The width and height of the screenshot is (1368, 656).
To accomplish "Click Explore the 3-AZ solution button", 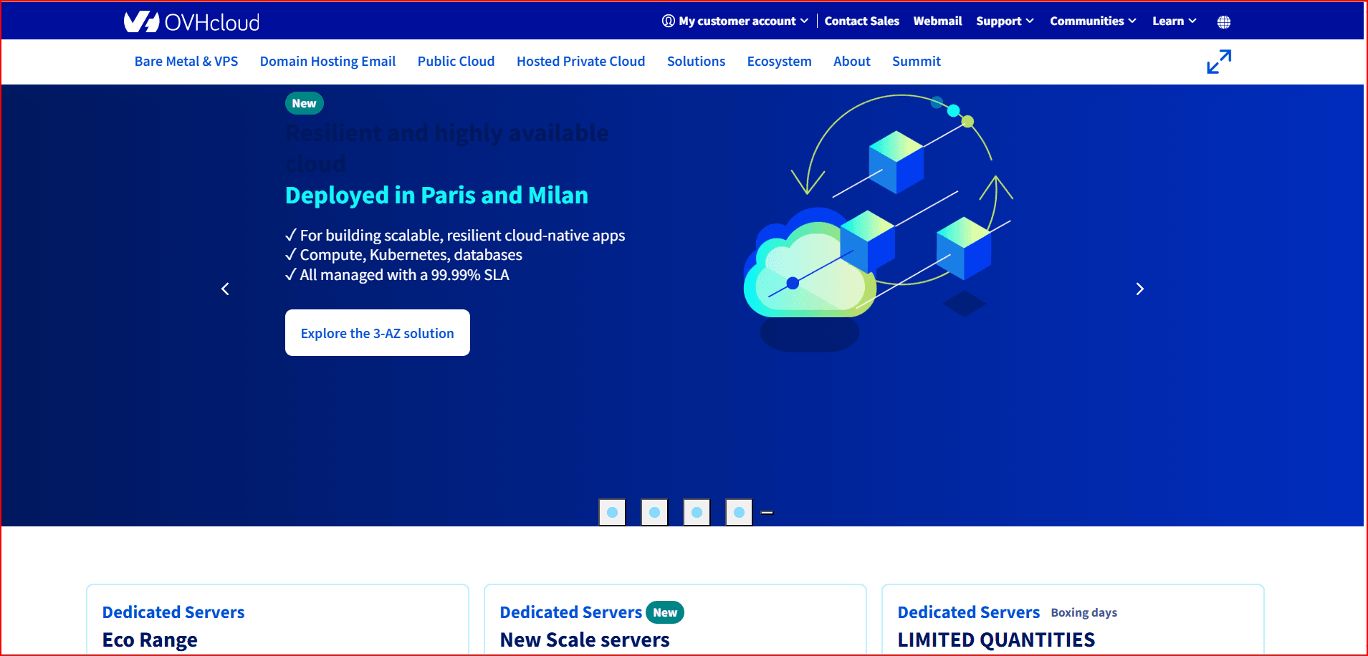I will coord(377,333).
